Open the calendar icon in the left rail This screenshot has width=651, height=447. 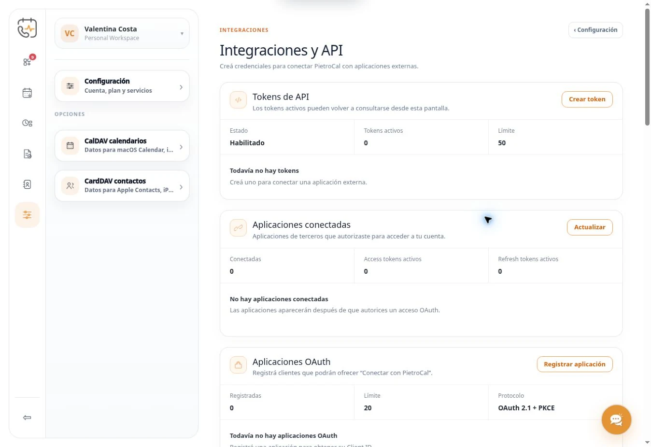point(27,93)
